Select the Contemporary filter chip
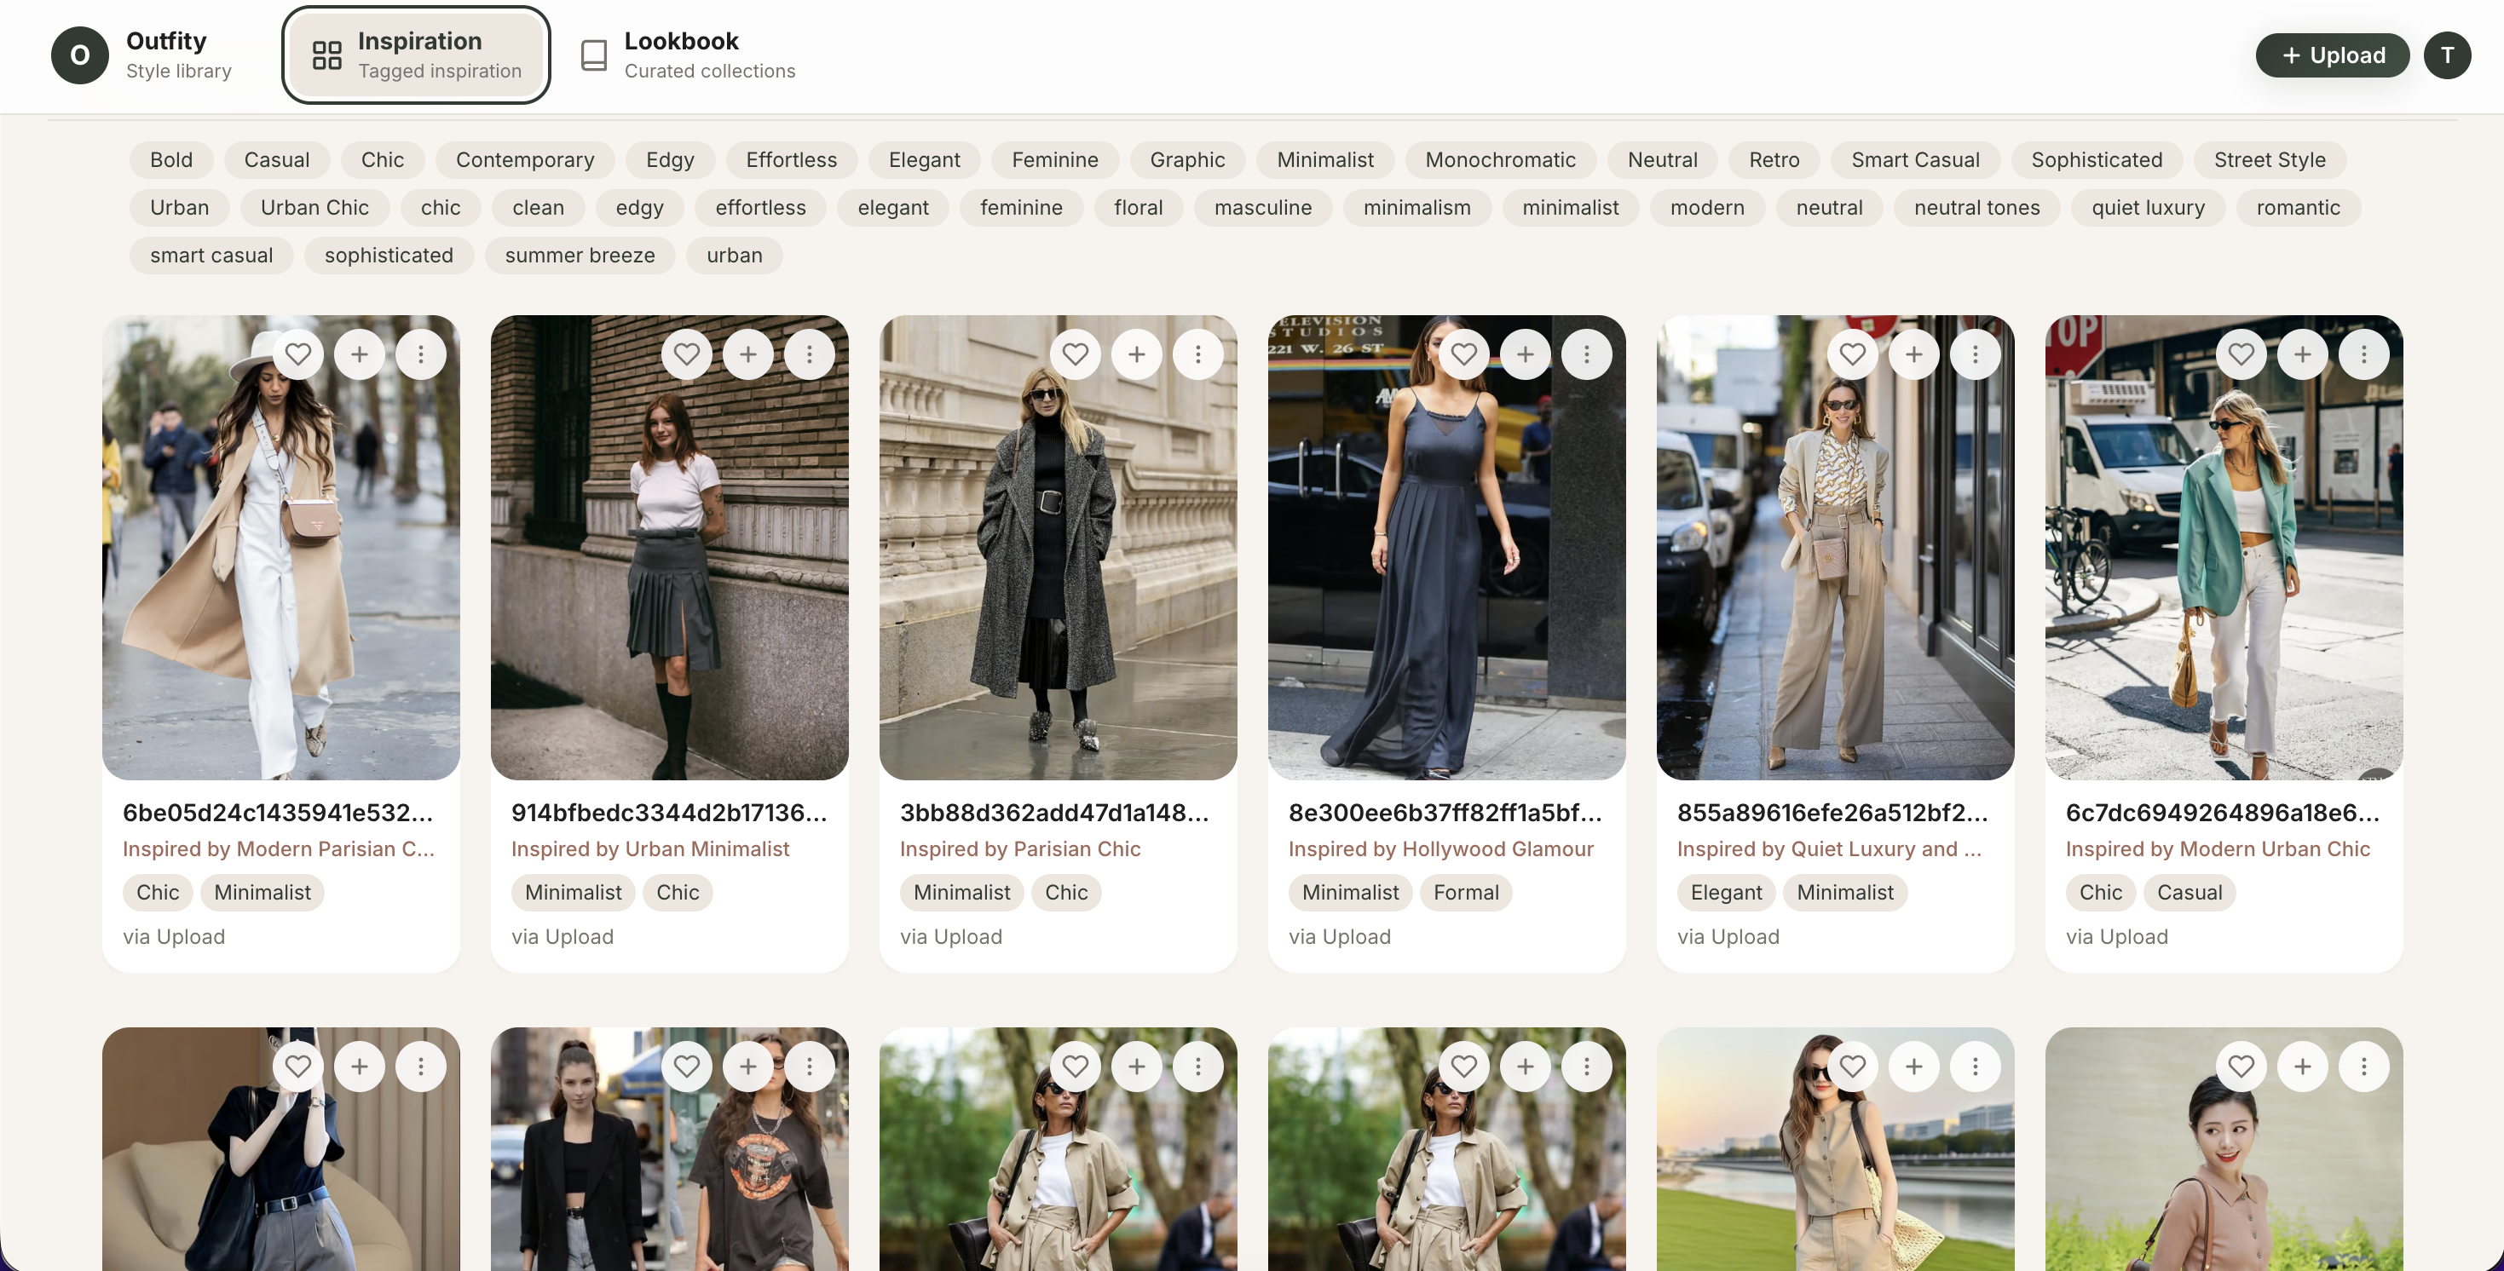This screenshot has width=2504, height=1271. 525,160
